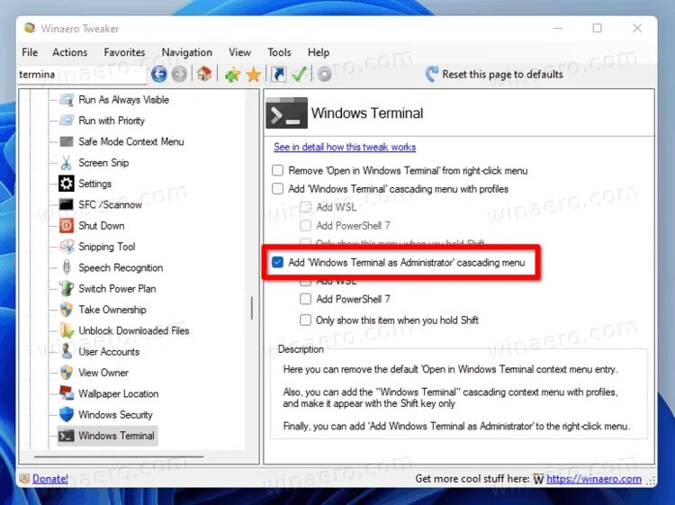This screenshot has width=675, height=505.
Task: Click the Speech Recognition microphone icon
Action: (67, 267)
